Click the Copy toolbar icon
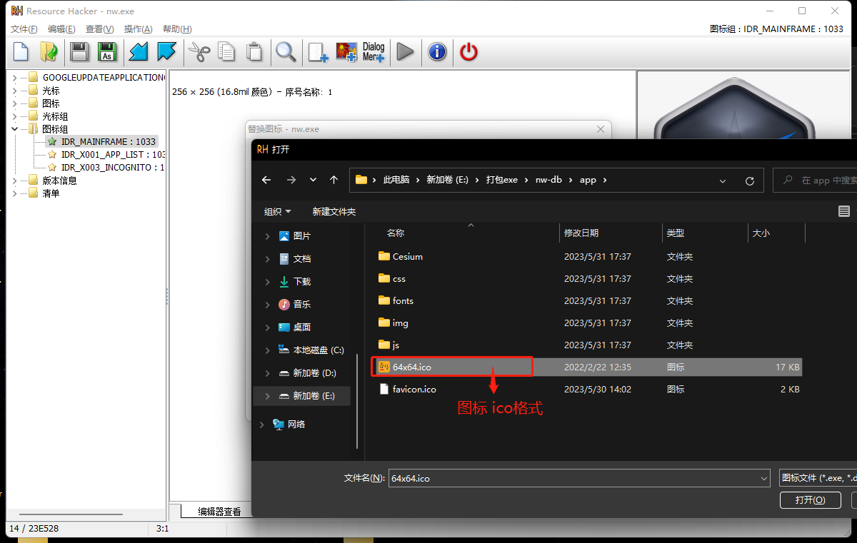The height and width of the screenshot is (543, 857). click(226, 51)
